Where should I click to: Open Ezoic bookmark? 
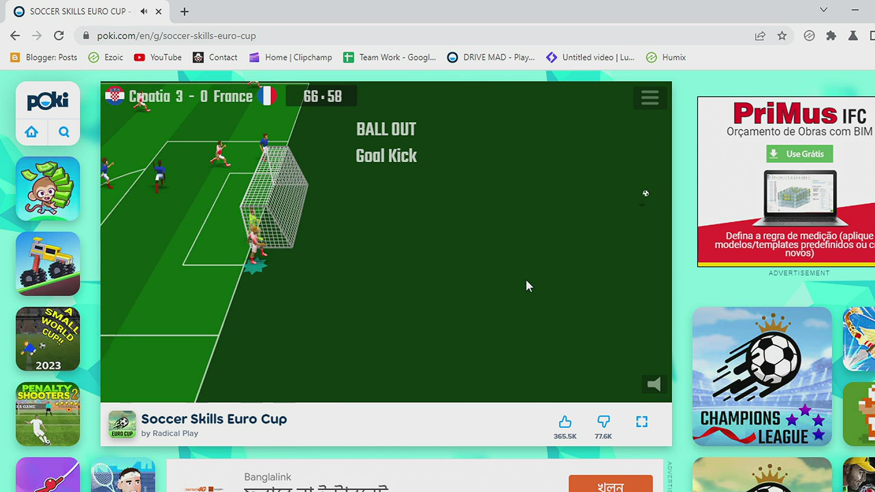(106, 57)
